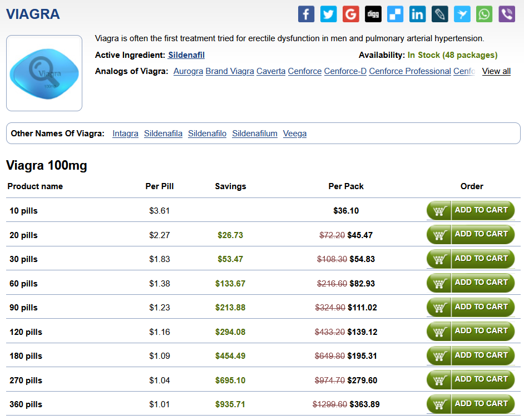Enlarge the blue Viagra pill image
The image size is (524, 420).
pos(44,73)
